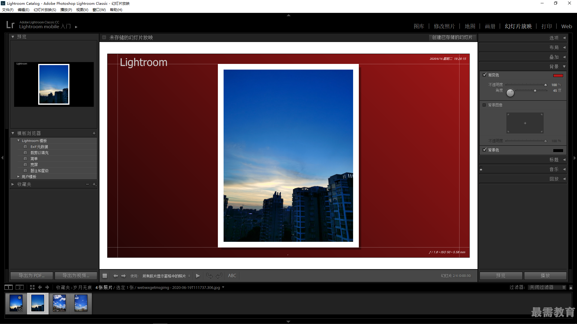Viewport: 577px width, 324px height.
Task: Collapse the 预览 panel
Action: [13, 37]
